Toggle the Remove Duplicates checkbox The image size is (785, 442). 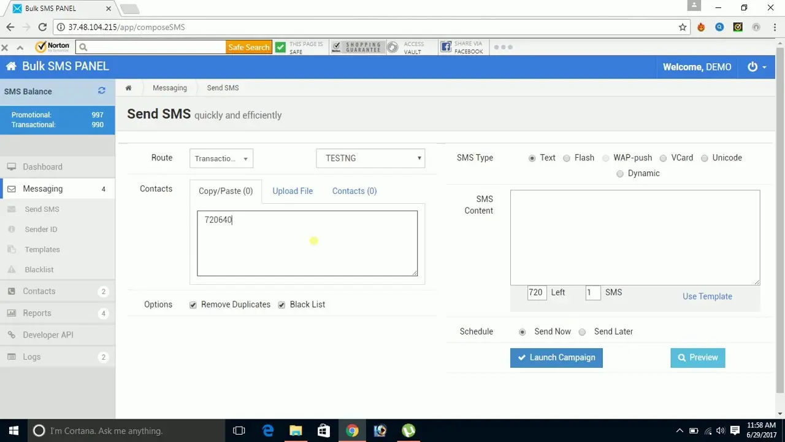193,305
